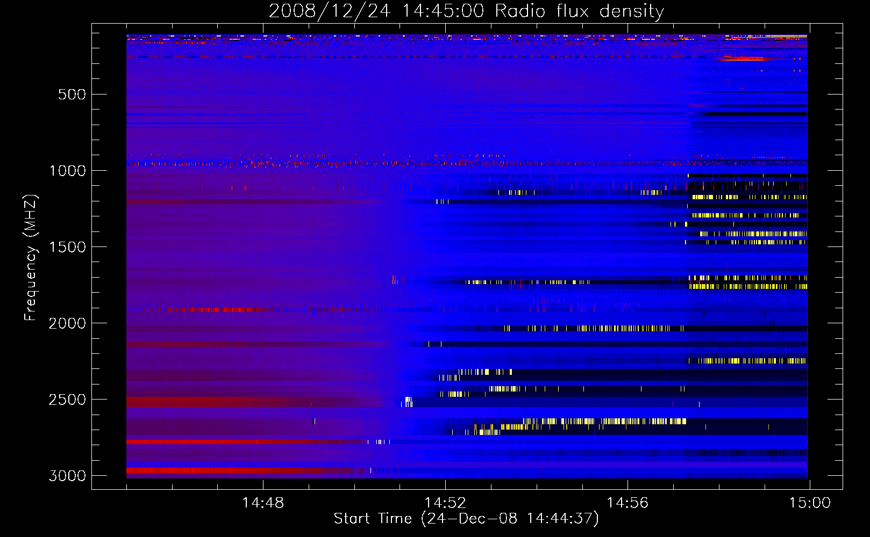
Task: Click the plot title '2008/12/24 14:45:00 Radio flux density'
Action: click(466, 11)
